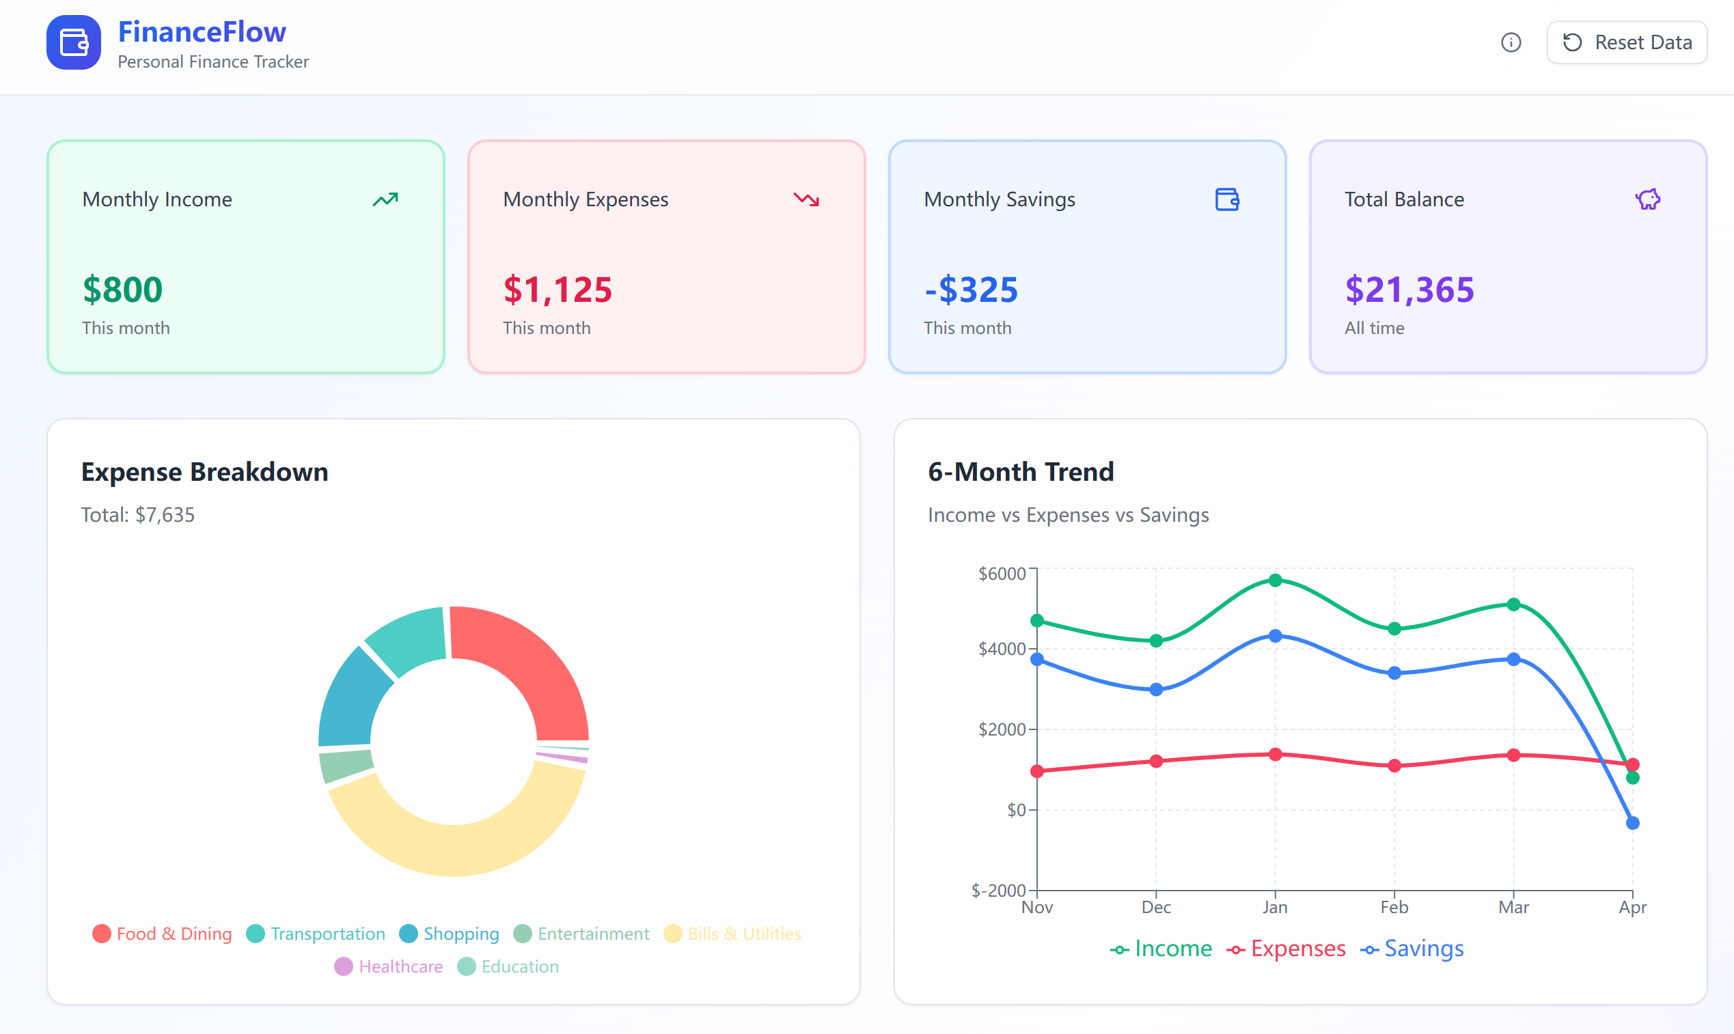Click the Total Balance piggy bank icon
Image resolution: width=1734 pixels, height=1034 pixels.
[1648, 200]
